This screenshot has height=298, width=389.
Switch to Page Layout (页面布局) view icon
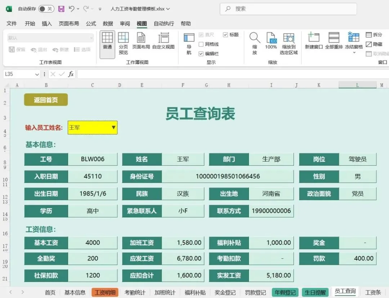coord(141,41)
